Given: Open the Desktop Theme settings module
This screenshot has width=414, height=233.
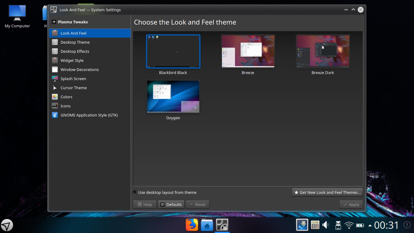Looking at the screenshot, I should coord(90,42).
